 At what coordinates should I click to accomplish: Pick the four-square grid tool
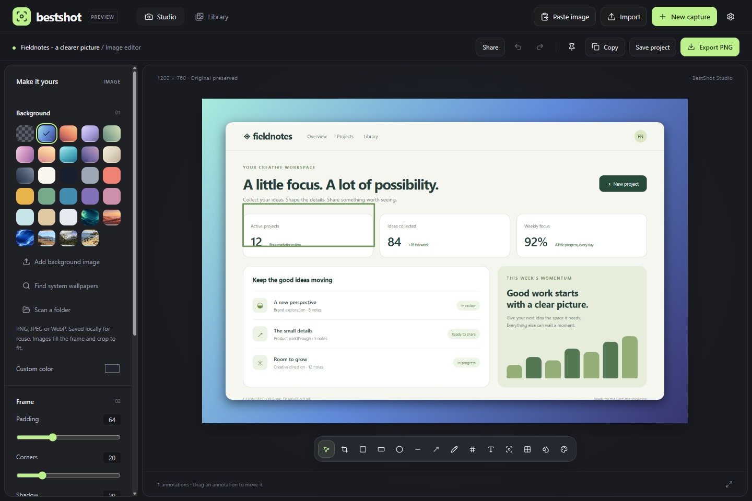click(527, 449)
